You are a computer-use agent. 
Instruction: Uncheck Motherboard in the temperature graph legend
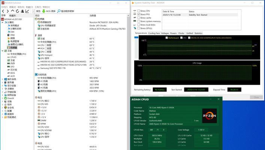tap(167, 38)
